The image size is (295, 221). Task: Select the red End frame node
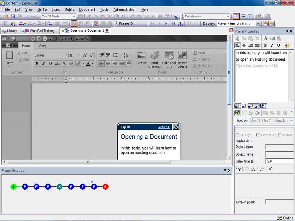coord(106,186)
